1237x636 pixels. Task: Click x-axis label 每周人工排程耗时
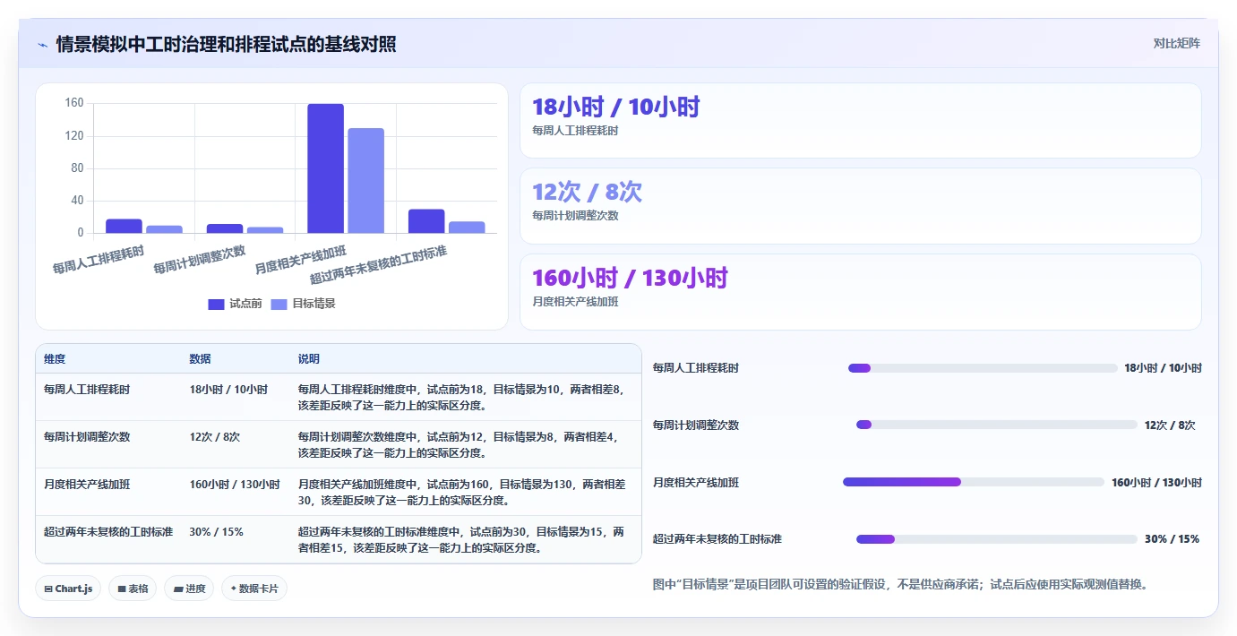pos(99,259)
